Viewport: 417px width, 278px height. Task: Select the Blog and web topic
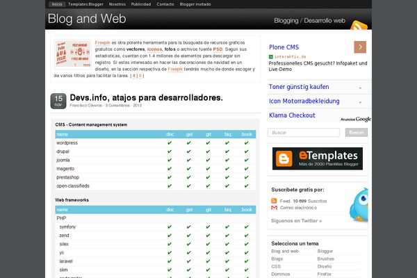[285, 251]
